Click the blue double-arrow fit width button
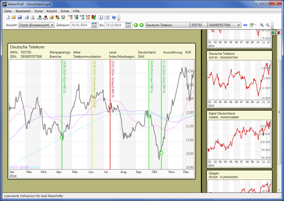 click(x=245, y=25)
